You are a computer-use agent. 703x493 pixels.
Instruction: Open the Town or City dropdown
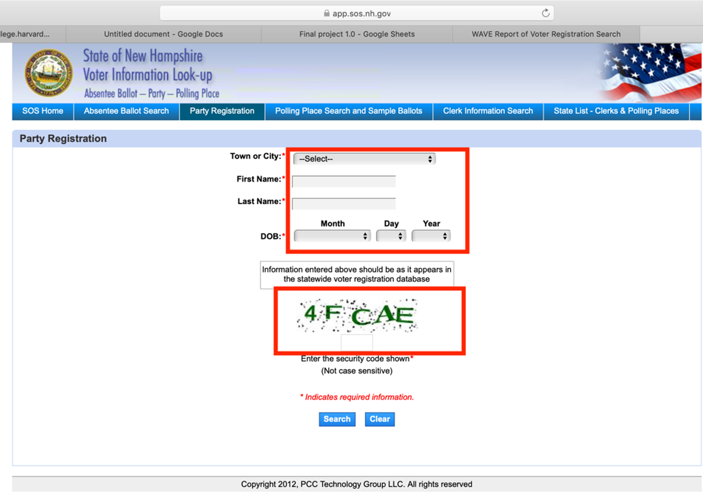(x=364, y=159)
